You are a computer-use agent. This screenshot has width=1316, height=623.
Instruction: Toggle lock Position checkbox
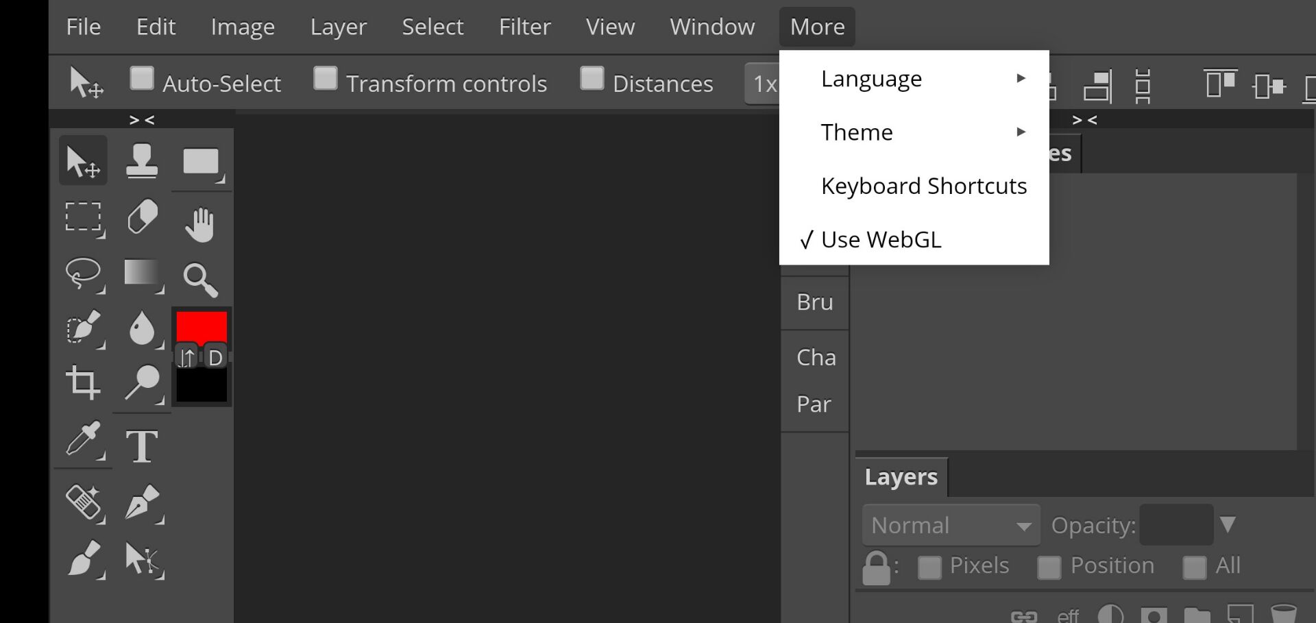point(1049,567)
